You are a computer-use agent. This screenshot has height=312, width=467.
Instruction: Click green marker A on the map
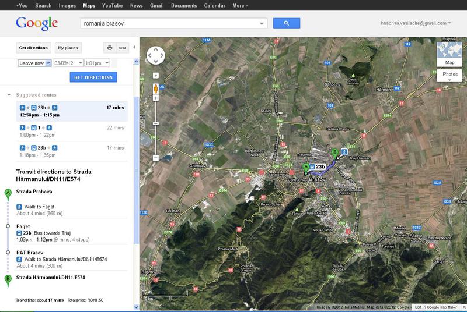[305, 168]
